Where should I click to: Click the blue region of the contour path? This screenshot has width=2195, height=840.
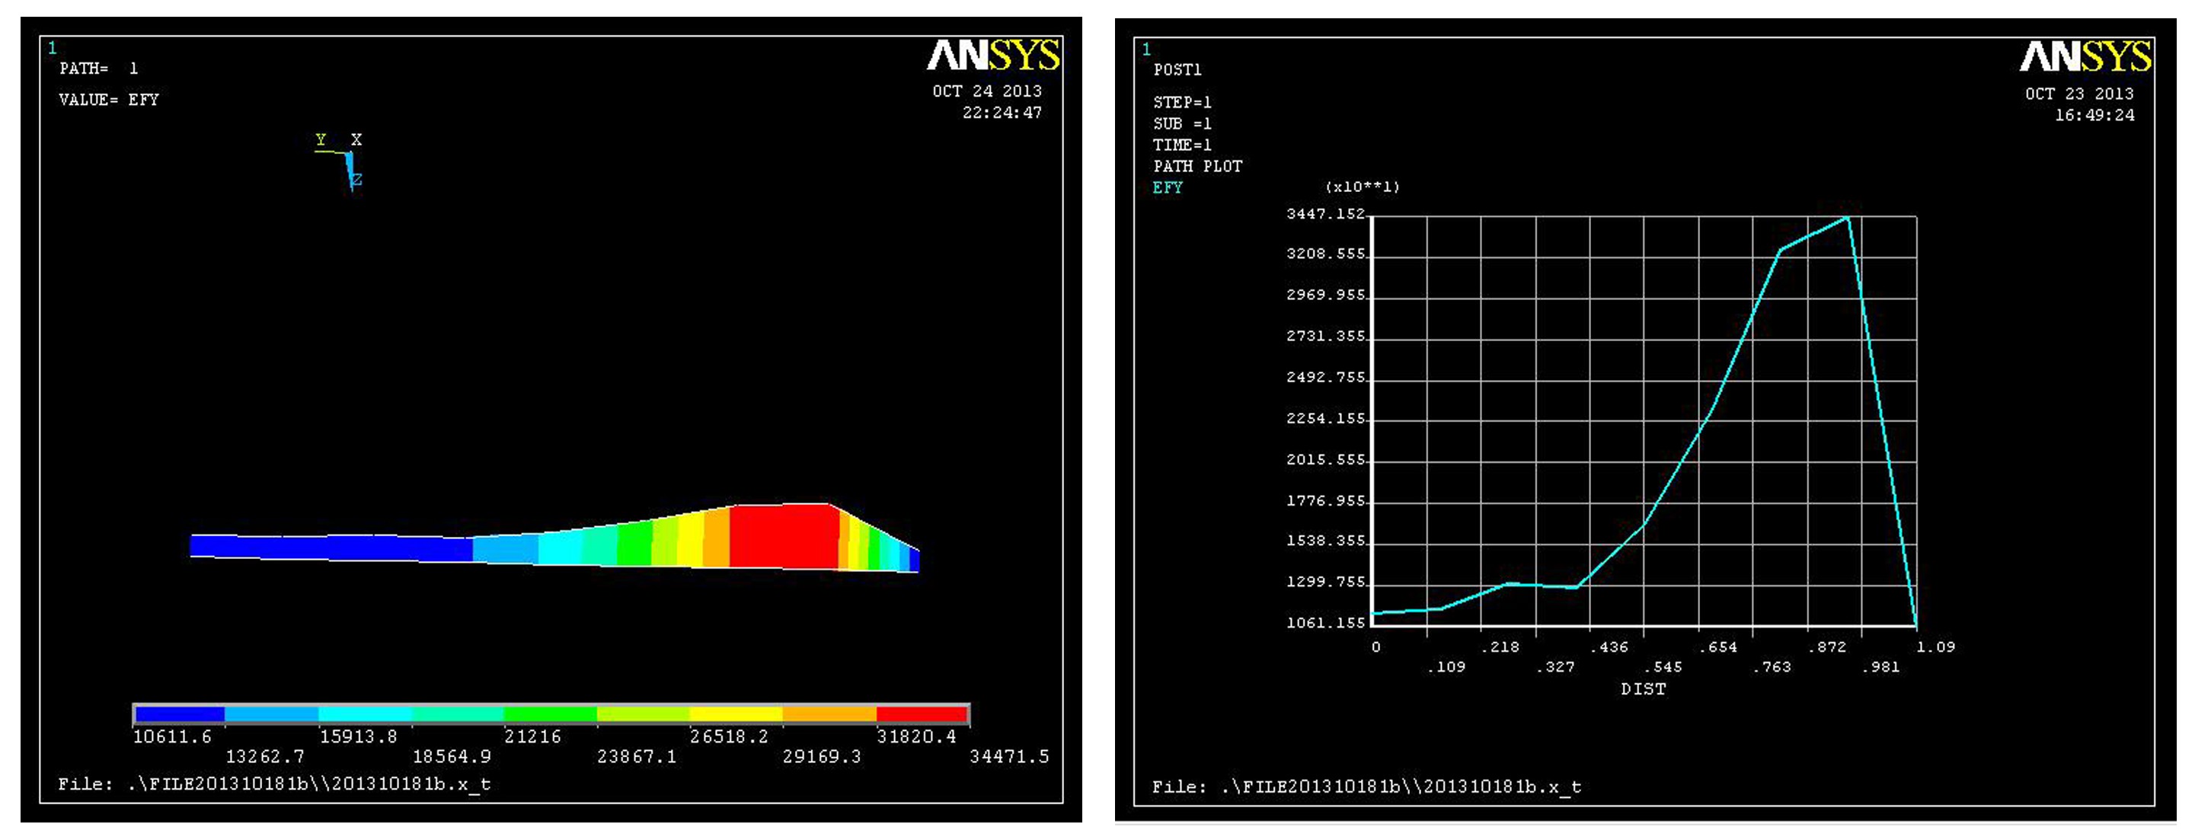pos(331,547)
